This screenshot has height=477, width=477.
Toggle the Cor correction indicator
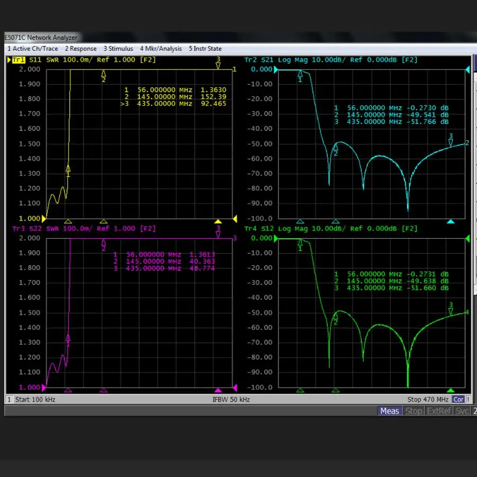pos(458,399)
